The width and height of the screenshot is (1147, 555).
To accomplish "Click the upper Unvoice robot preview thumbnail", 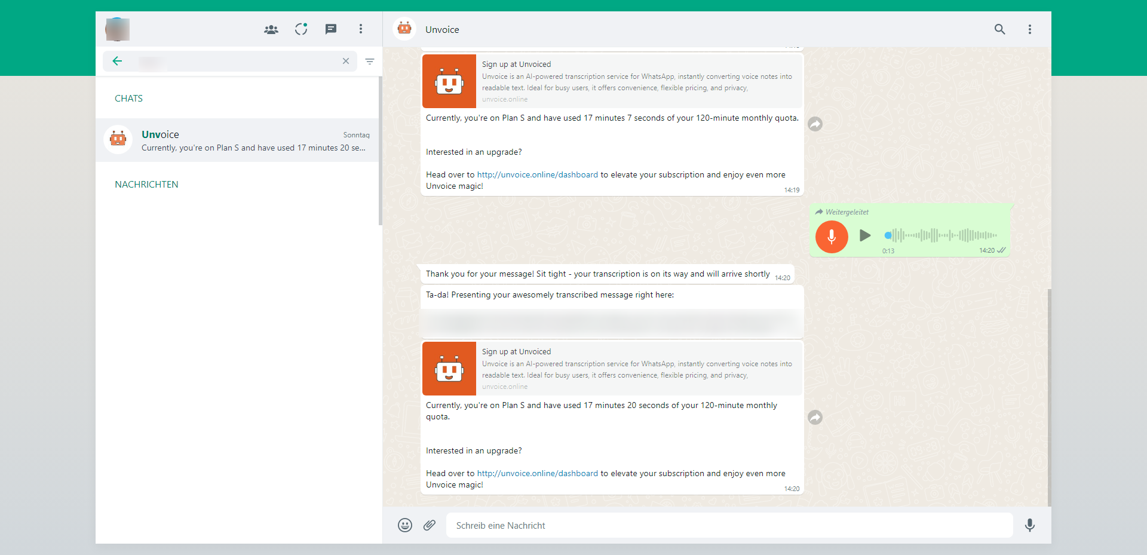I will coord(449,81).
